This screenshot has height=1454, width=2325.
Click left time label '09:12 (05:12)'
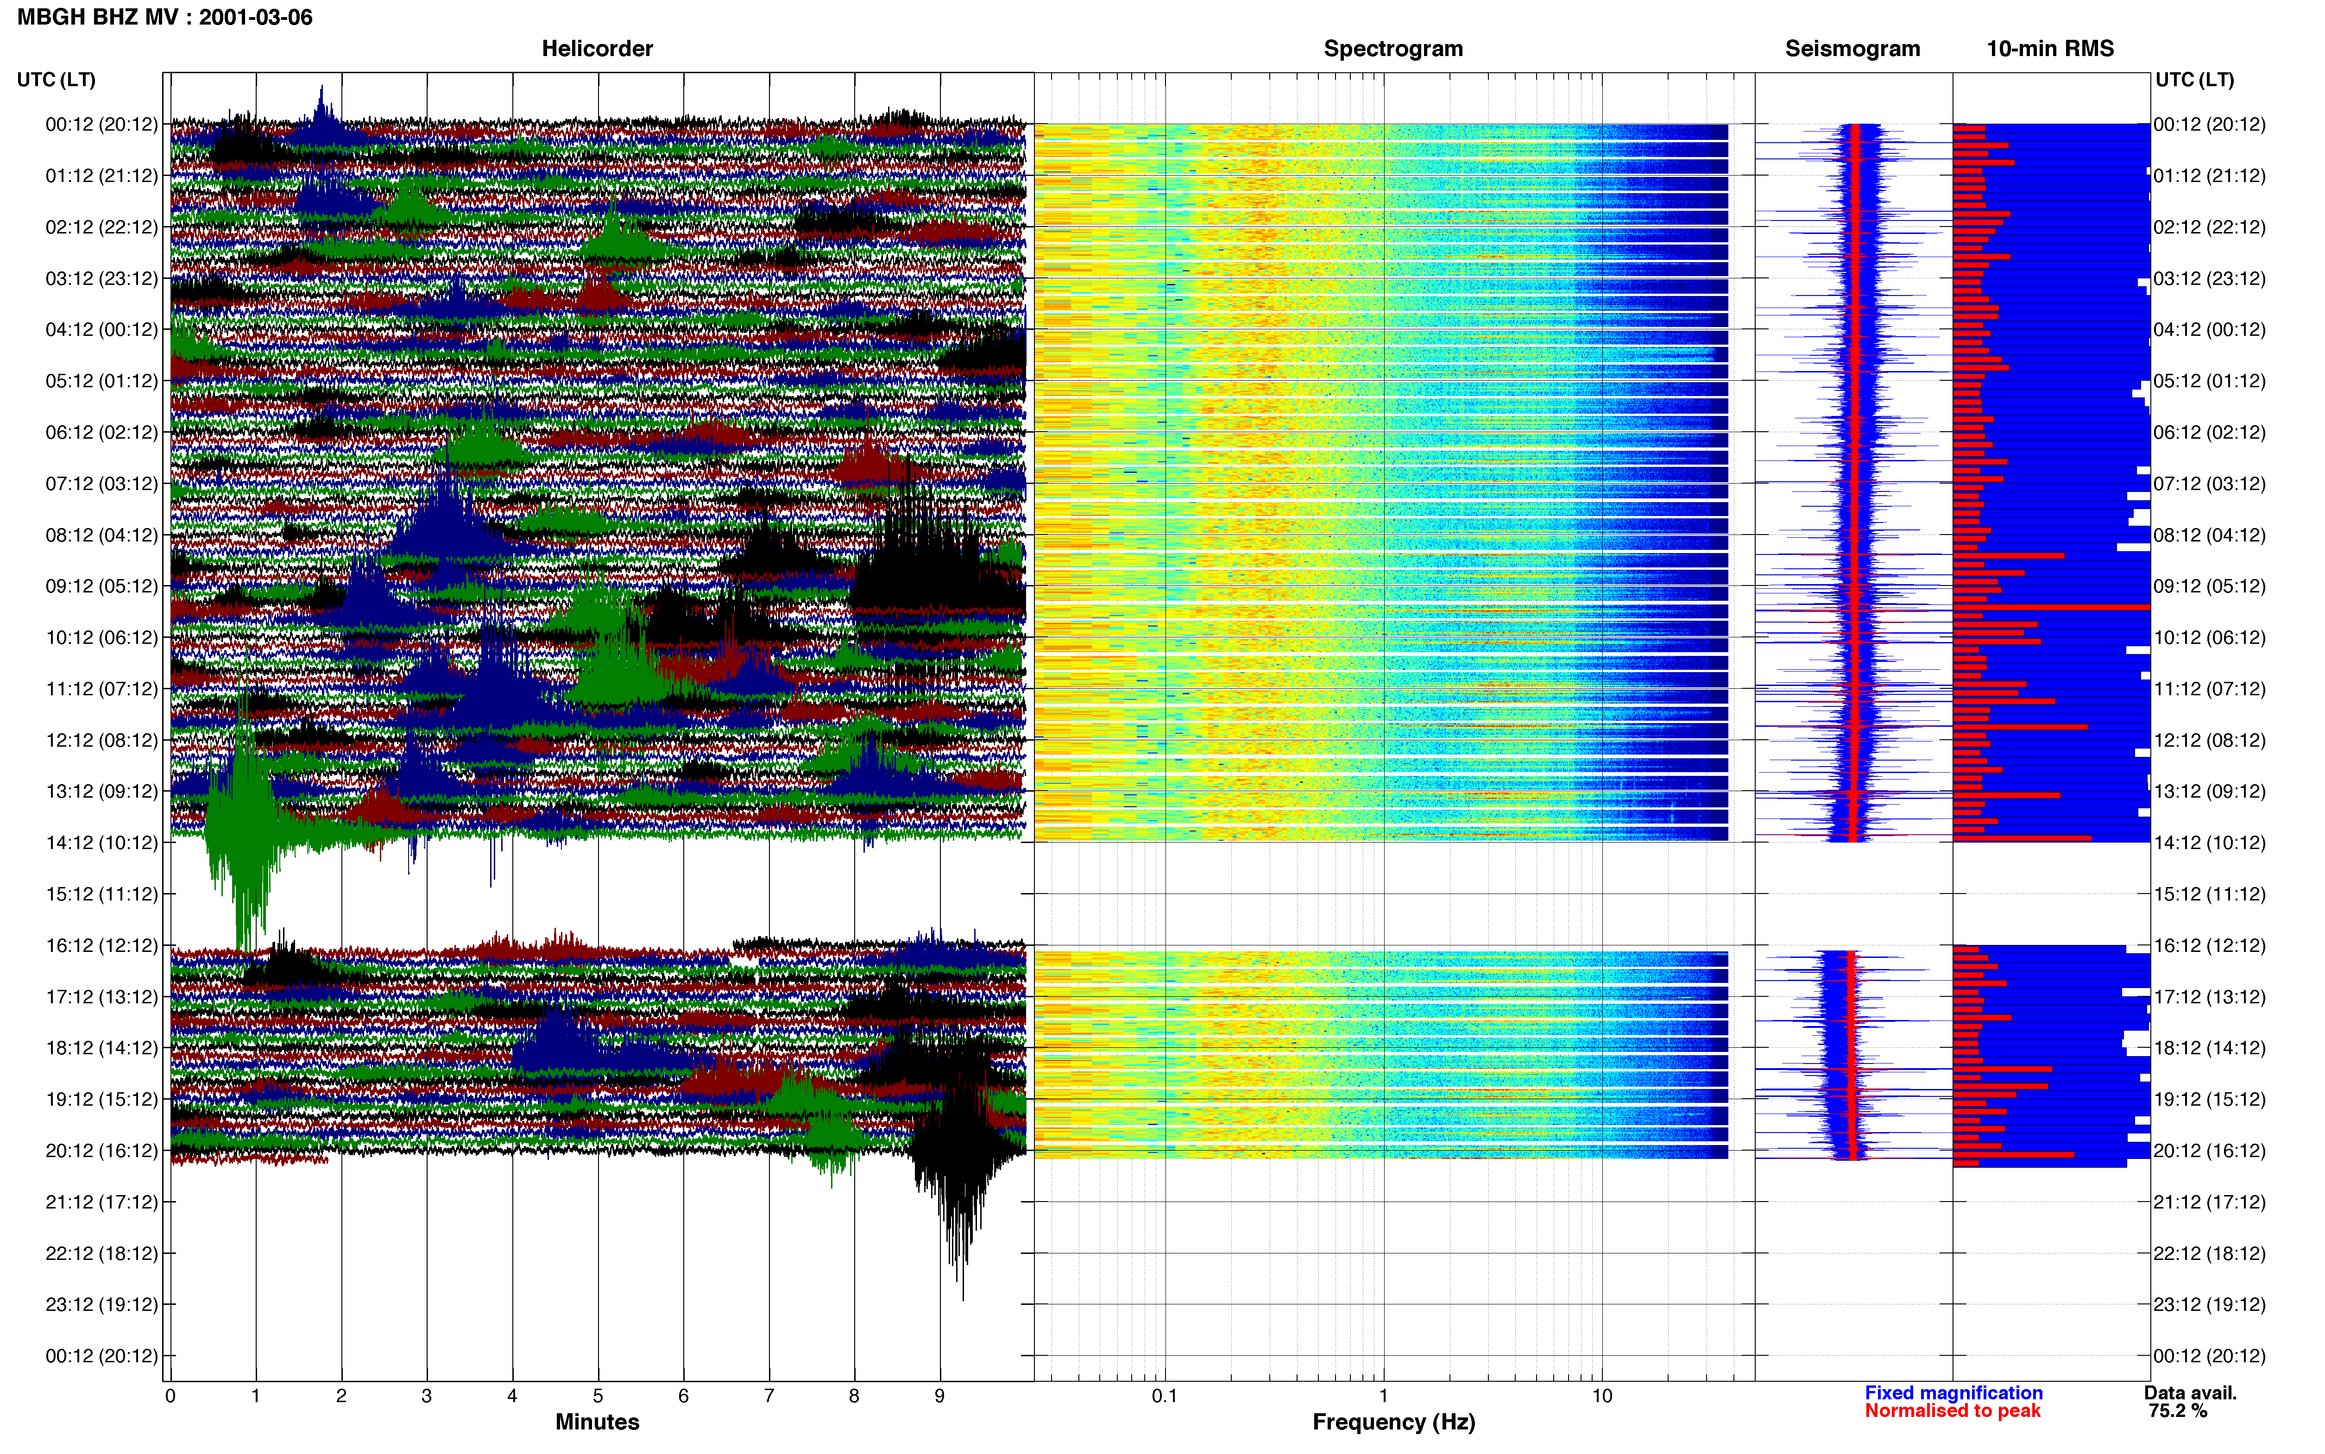[102, 586]
